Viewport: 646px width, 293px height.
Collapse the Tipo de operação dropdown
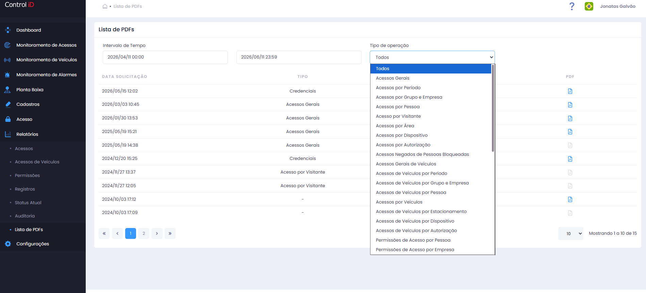pyautogui.click(x=432, y=57)
